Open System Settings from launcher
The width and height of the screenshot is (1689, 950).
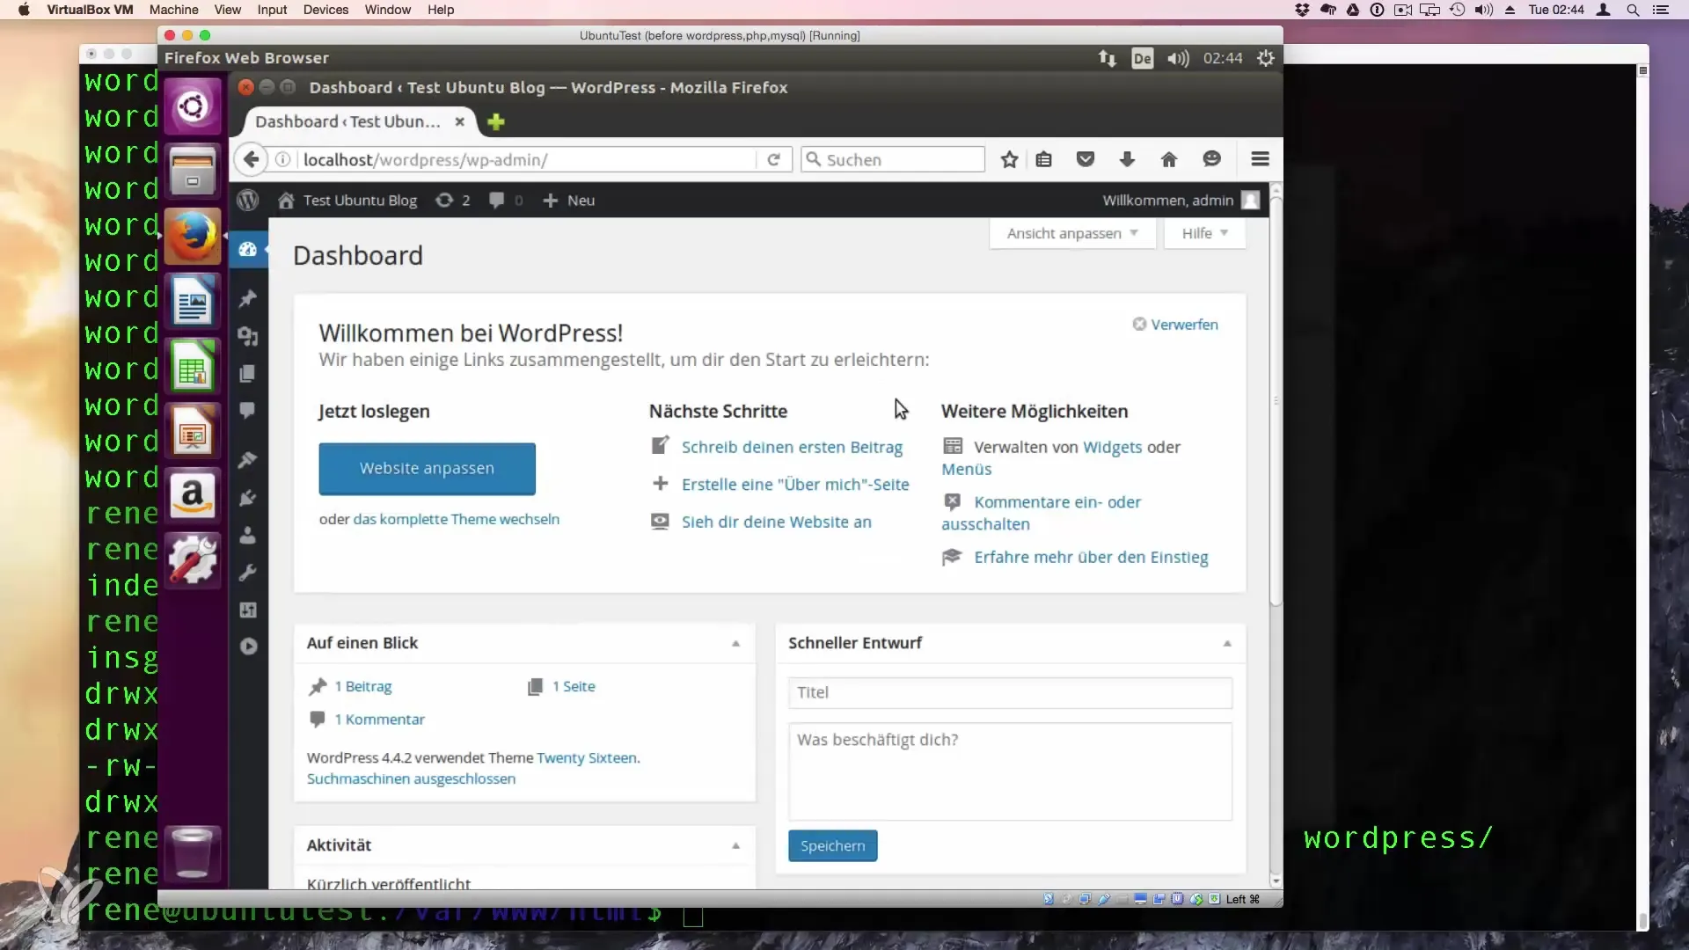[193, 560]
